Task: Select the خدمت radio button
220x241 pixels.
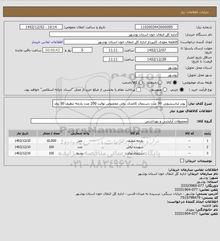Action: point(160,82)
